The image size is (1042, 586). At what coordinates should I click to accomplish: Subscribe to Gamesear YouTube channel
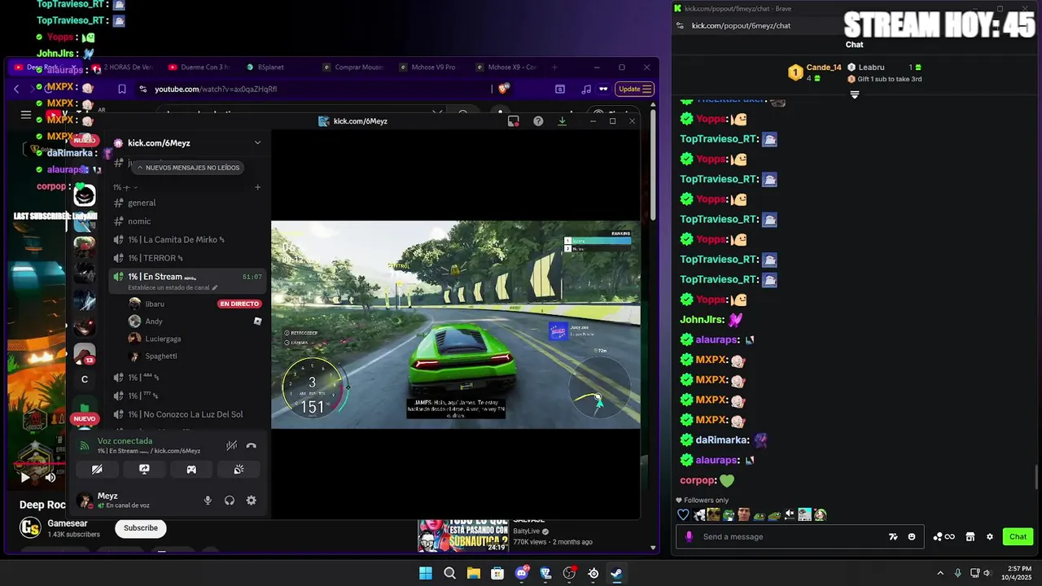click(x=141, y=528)
